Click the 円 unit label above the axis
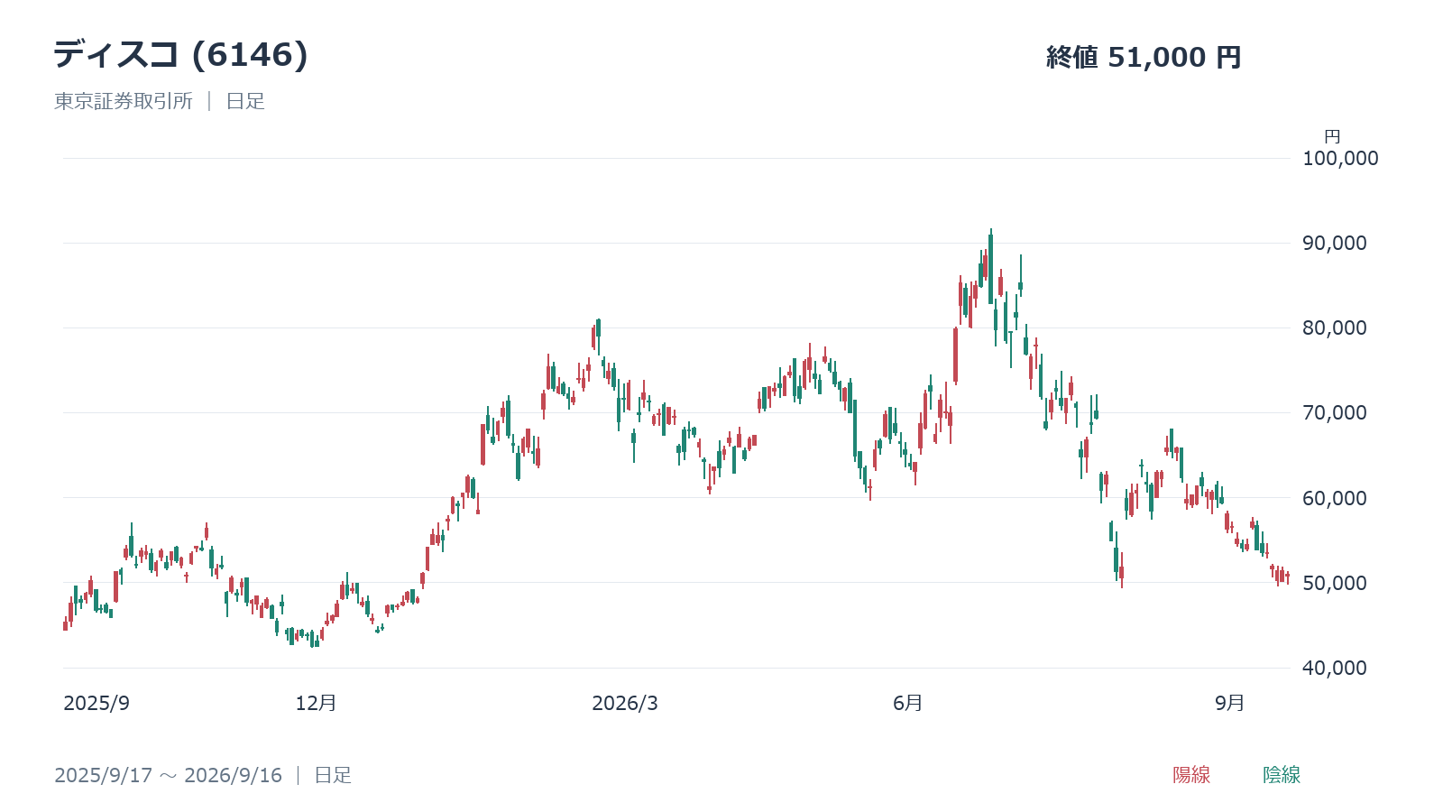The width and height of the screenshot is (1443, 812). [1332, 137]
